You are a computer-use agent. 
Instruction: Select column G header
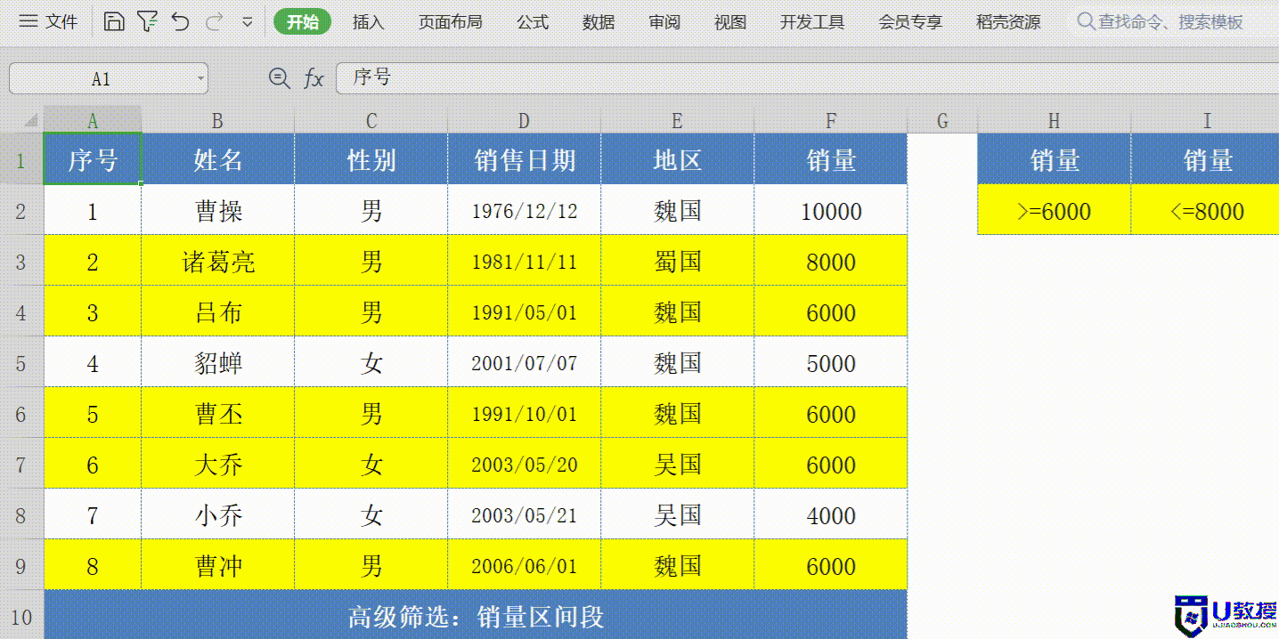point(942,120)
